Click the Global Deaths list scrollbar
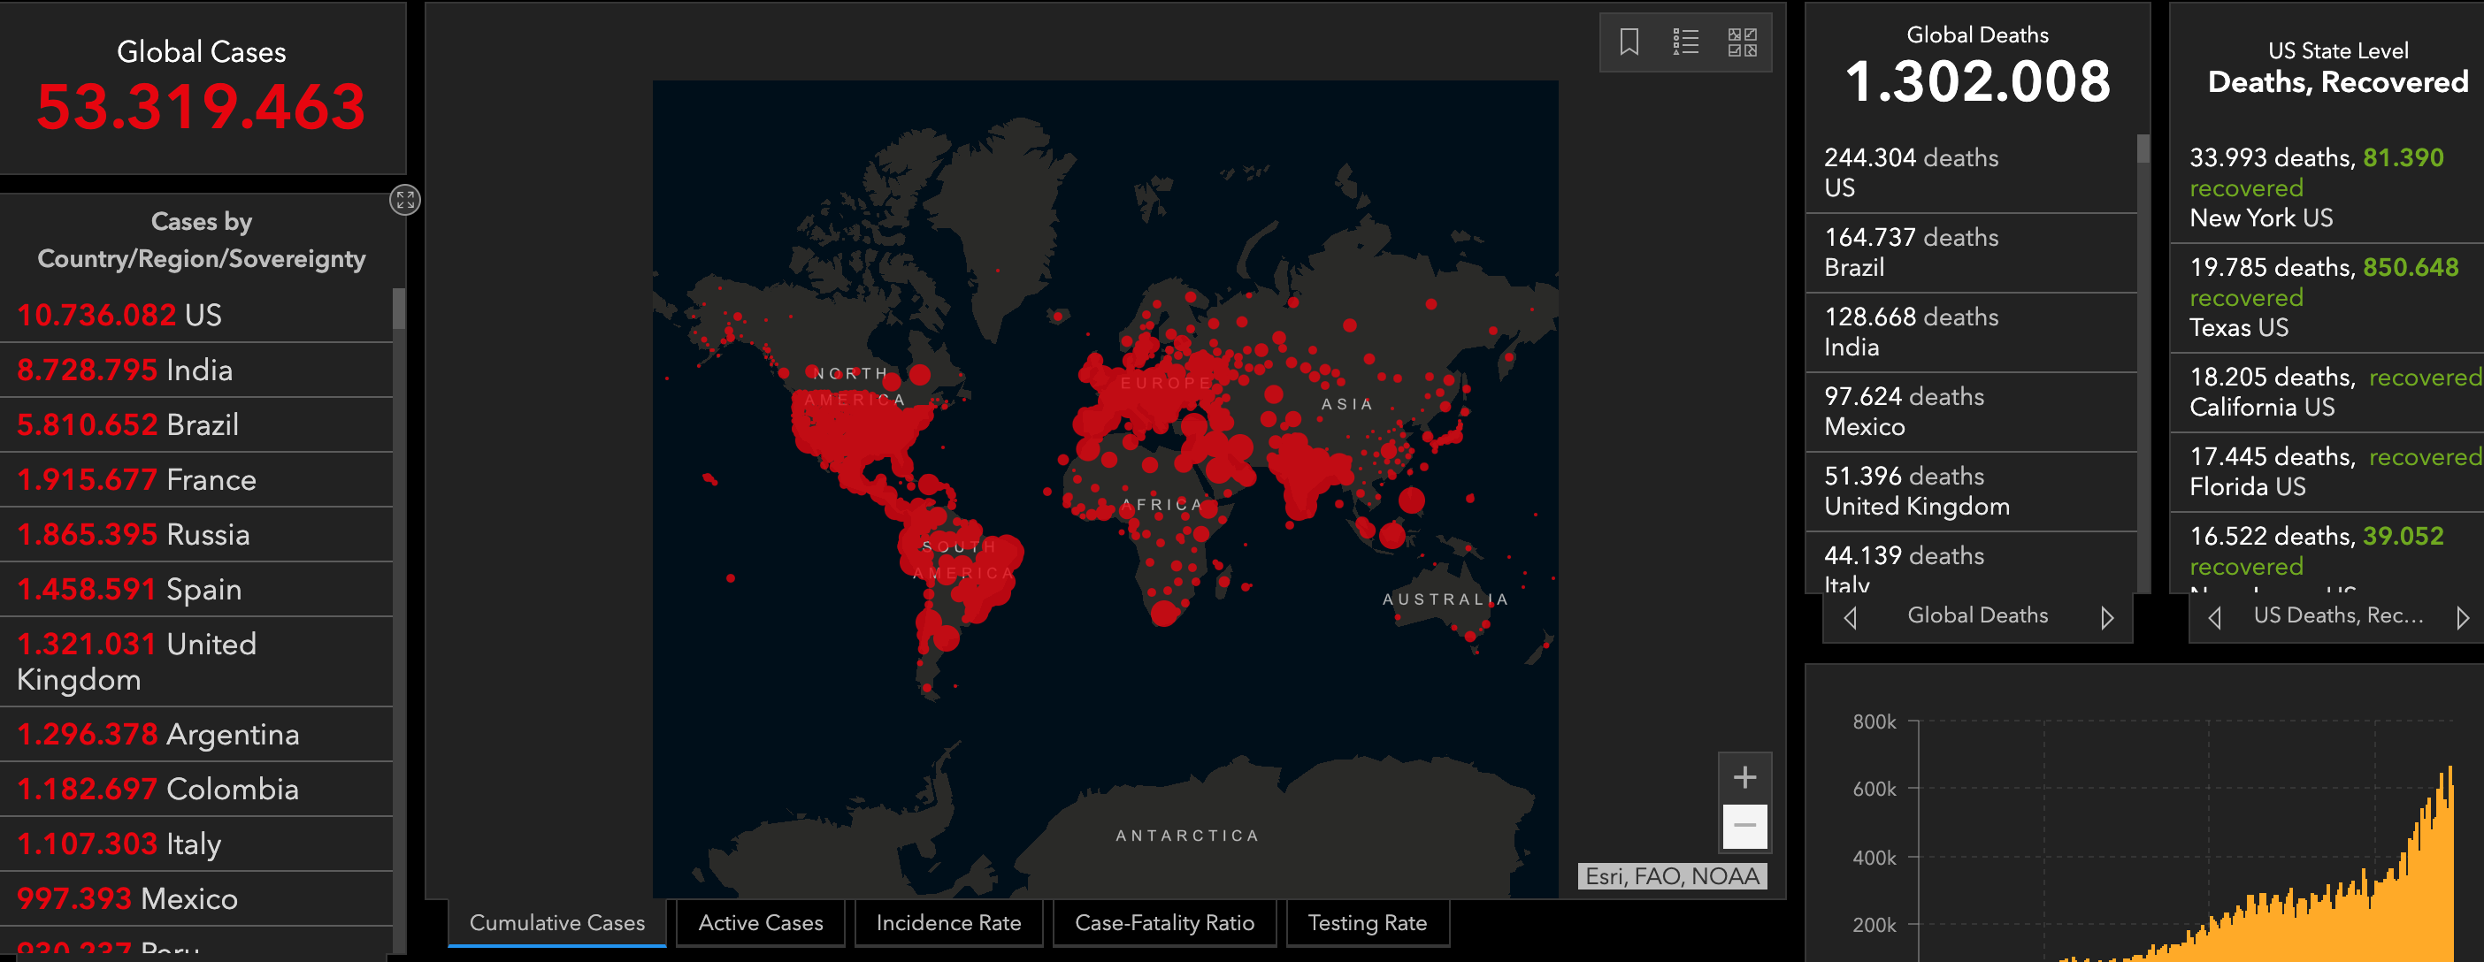2484x962 pixels. click(2143, 149)
